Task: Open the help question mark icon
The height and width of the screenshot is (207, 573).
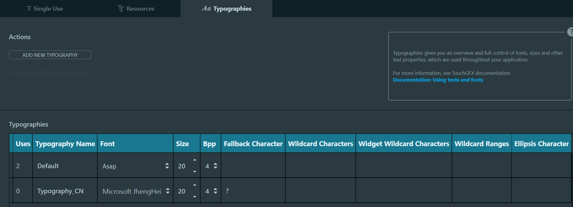Action: click(570, 32)
